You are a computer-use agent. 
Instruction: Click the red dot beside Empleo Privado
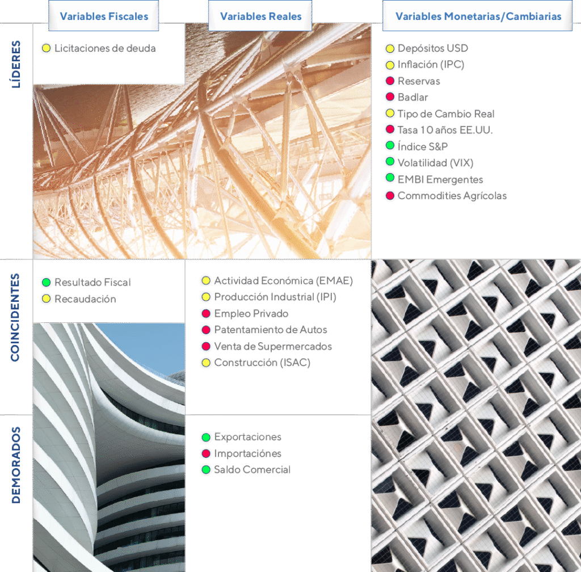point(206,314)
